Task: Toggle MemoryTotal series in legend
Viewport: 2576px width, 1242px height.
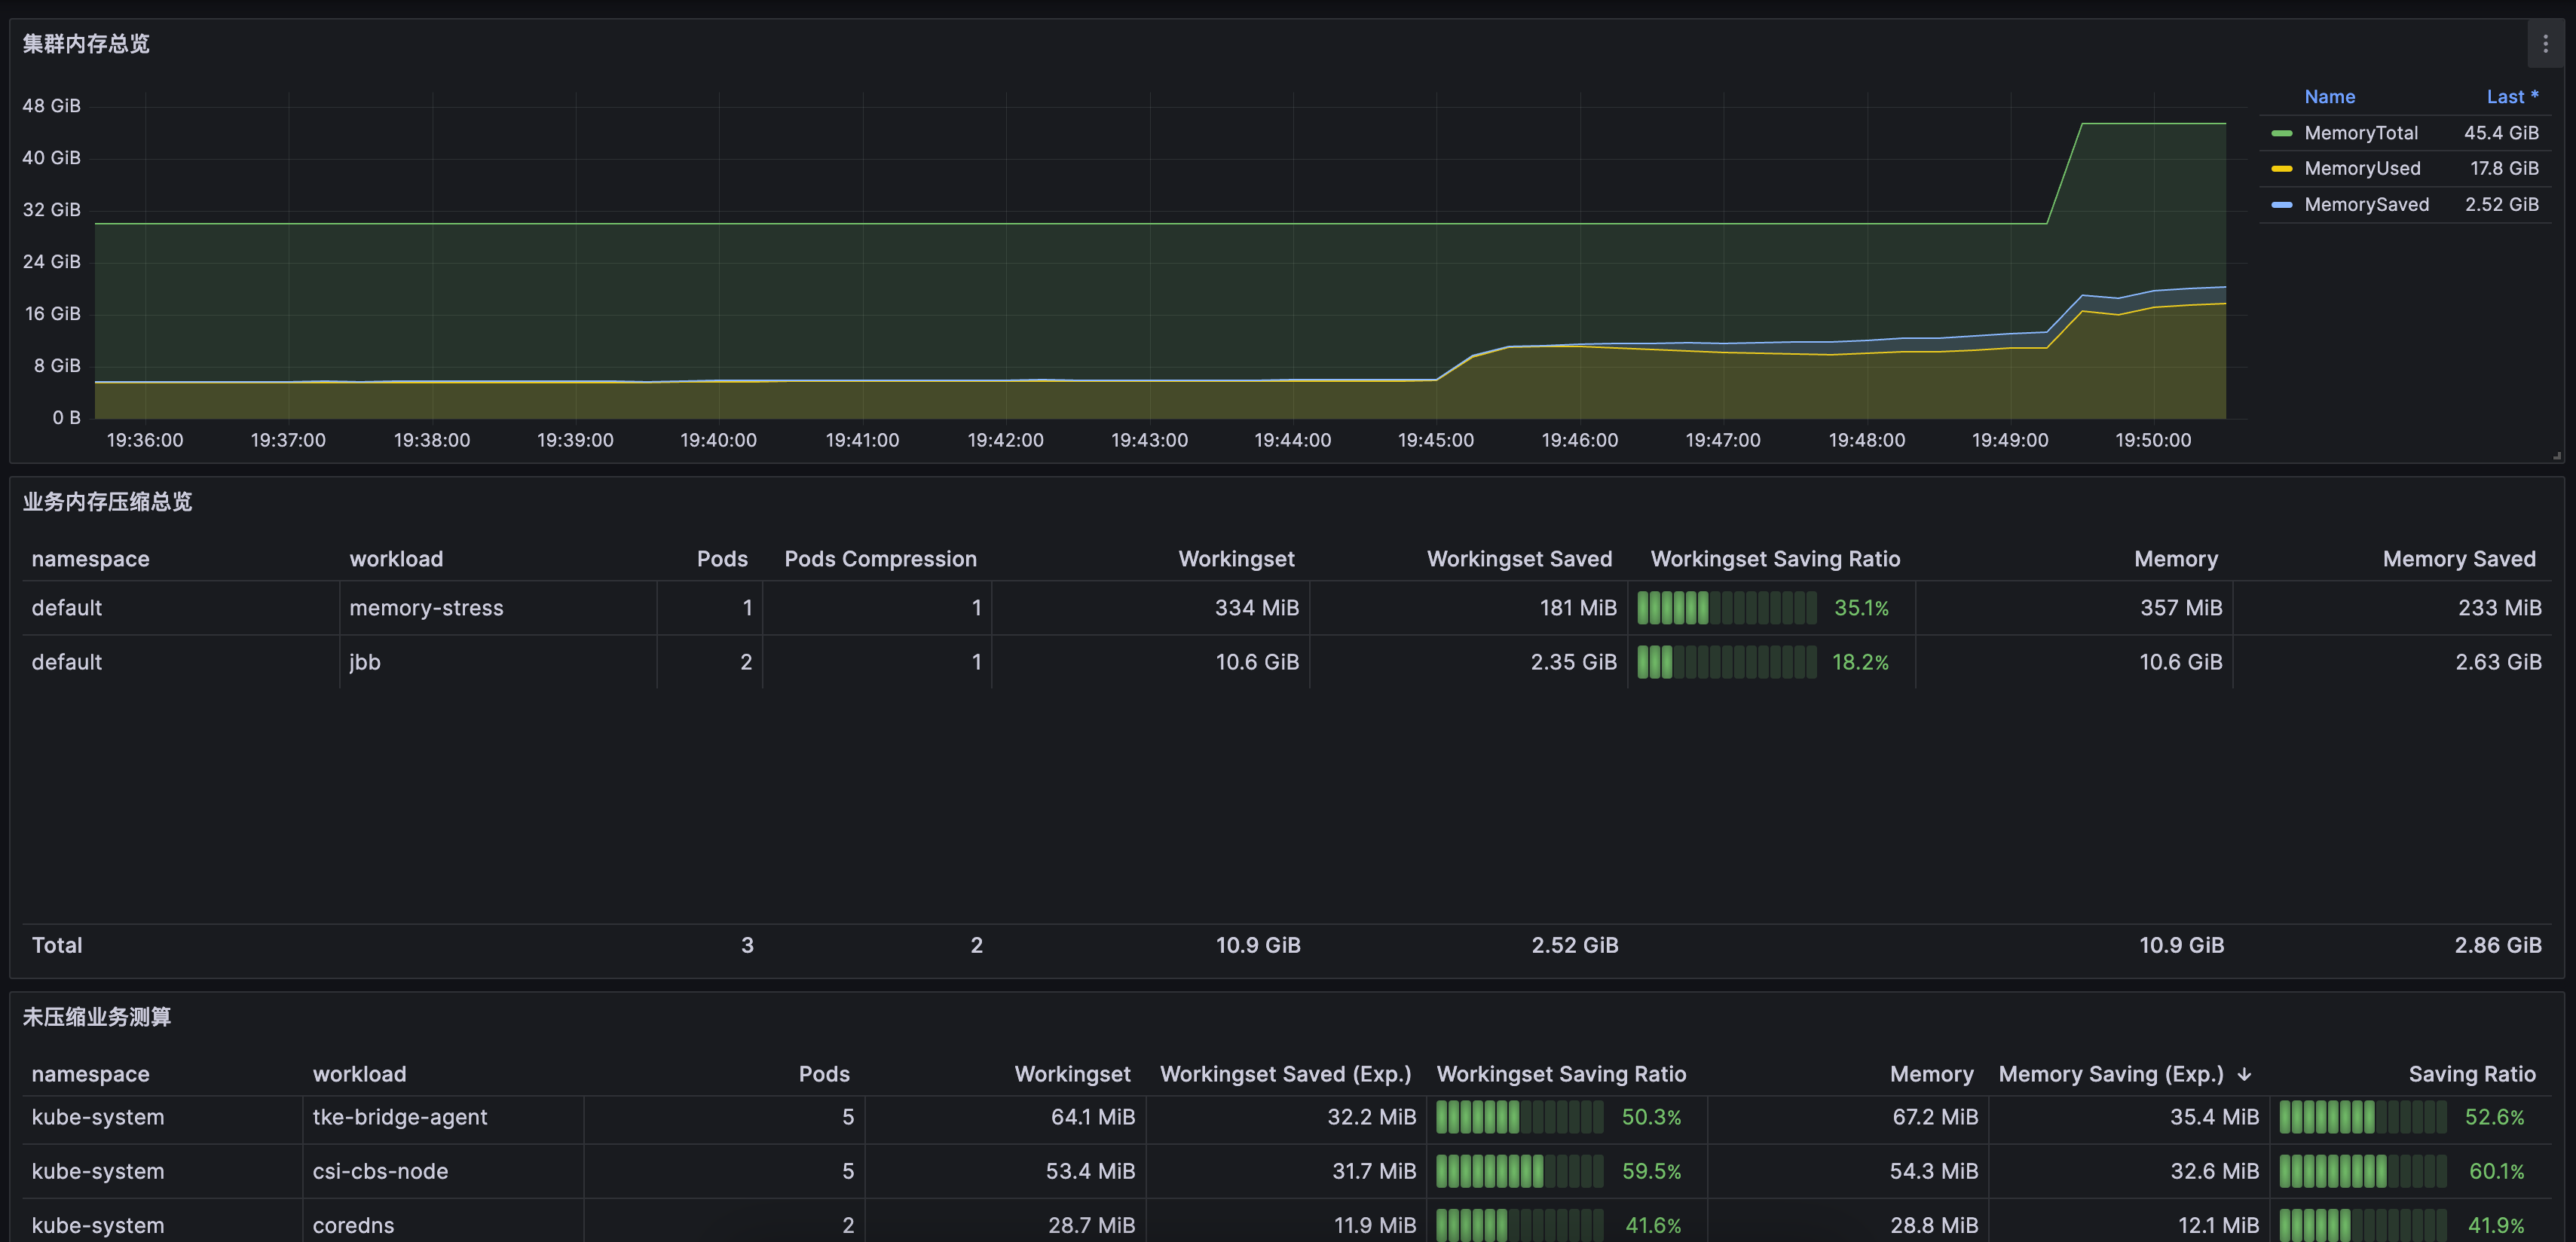Action: click(x=2360, y=133)
